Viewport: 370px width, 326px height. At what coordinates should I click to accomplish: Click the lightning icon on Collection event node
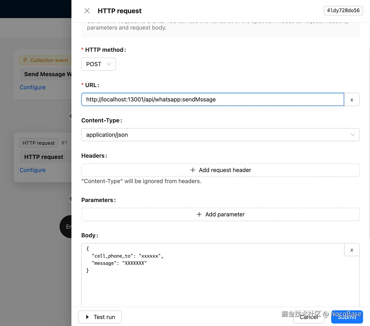pos(25,60)
